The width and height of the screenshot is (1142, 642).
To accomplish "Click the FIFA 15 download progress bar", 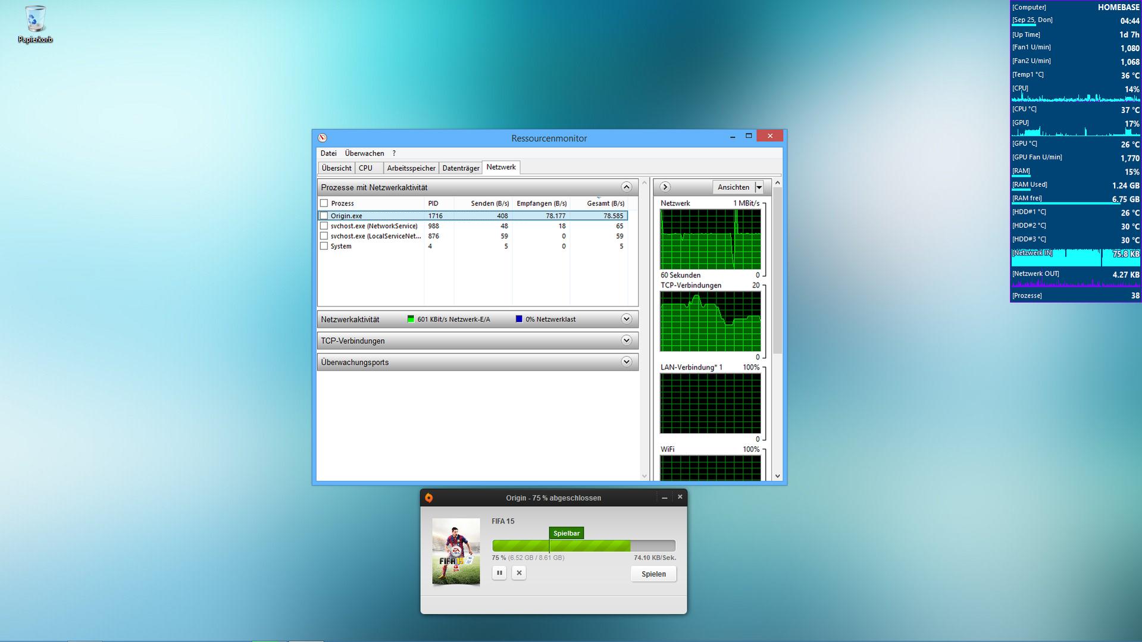I will point(584,546).
